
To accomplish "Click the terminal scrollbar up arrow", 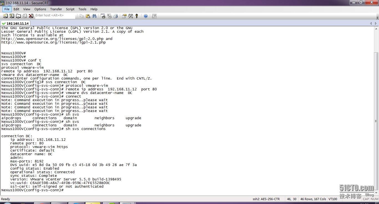I will 376,29.
